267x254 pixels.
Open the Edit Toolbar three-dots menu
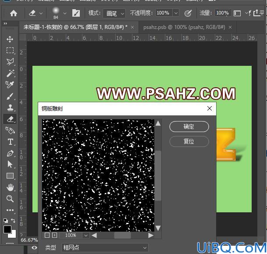pyautogui.click(x=10, y=210)
